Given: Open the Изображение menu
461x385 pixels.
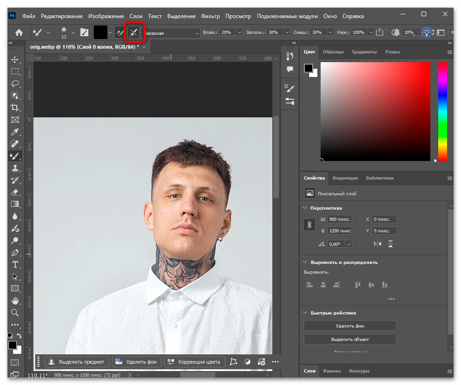Looking at the screenshot, I should pyautogui.click(x=106, y=16).
